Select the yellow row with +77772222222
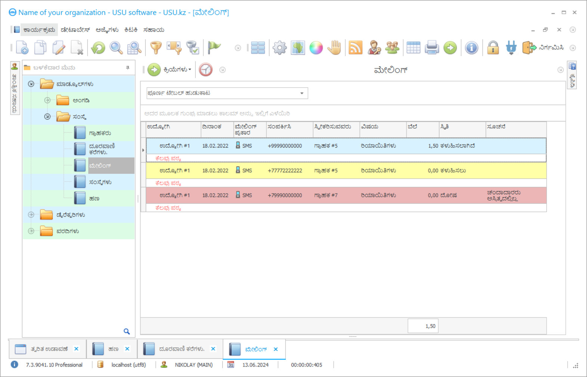Viewport: 587px width, 377px height. pyautogui.click(x=285, y=171)
